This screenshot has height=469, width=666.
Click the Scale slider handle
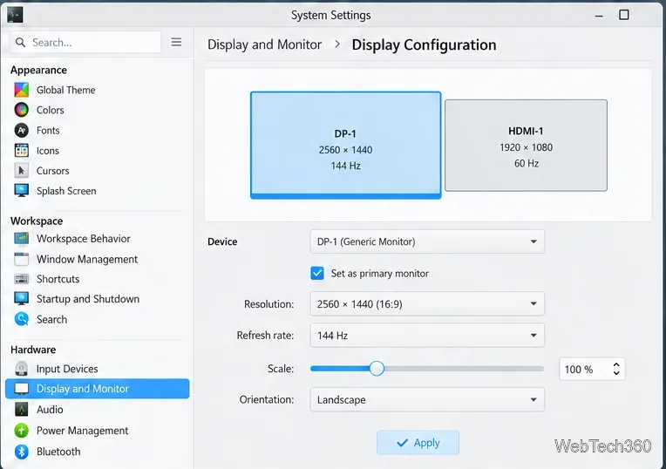(x=377, y=369)
